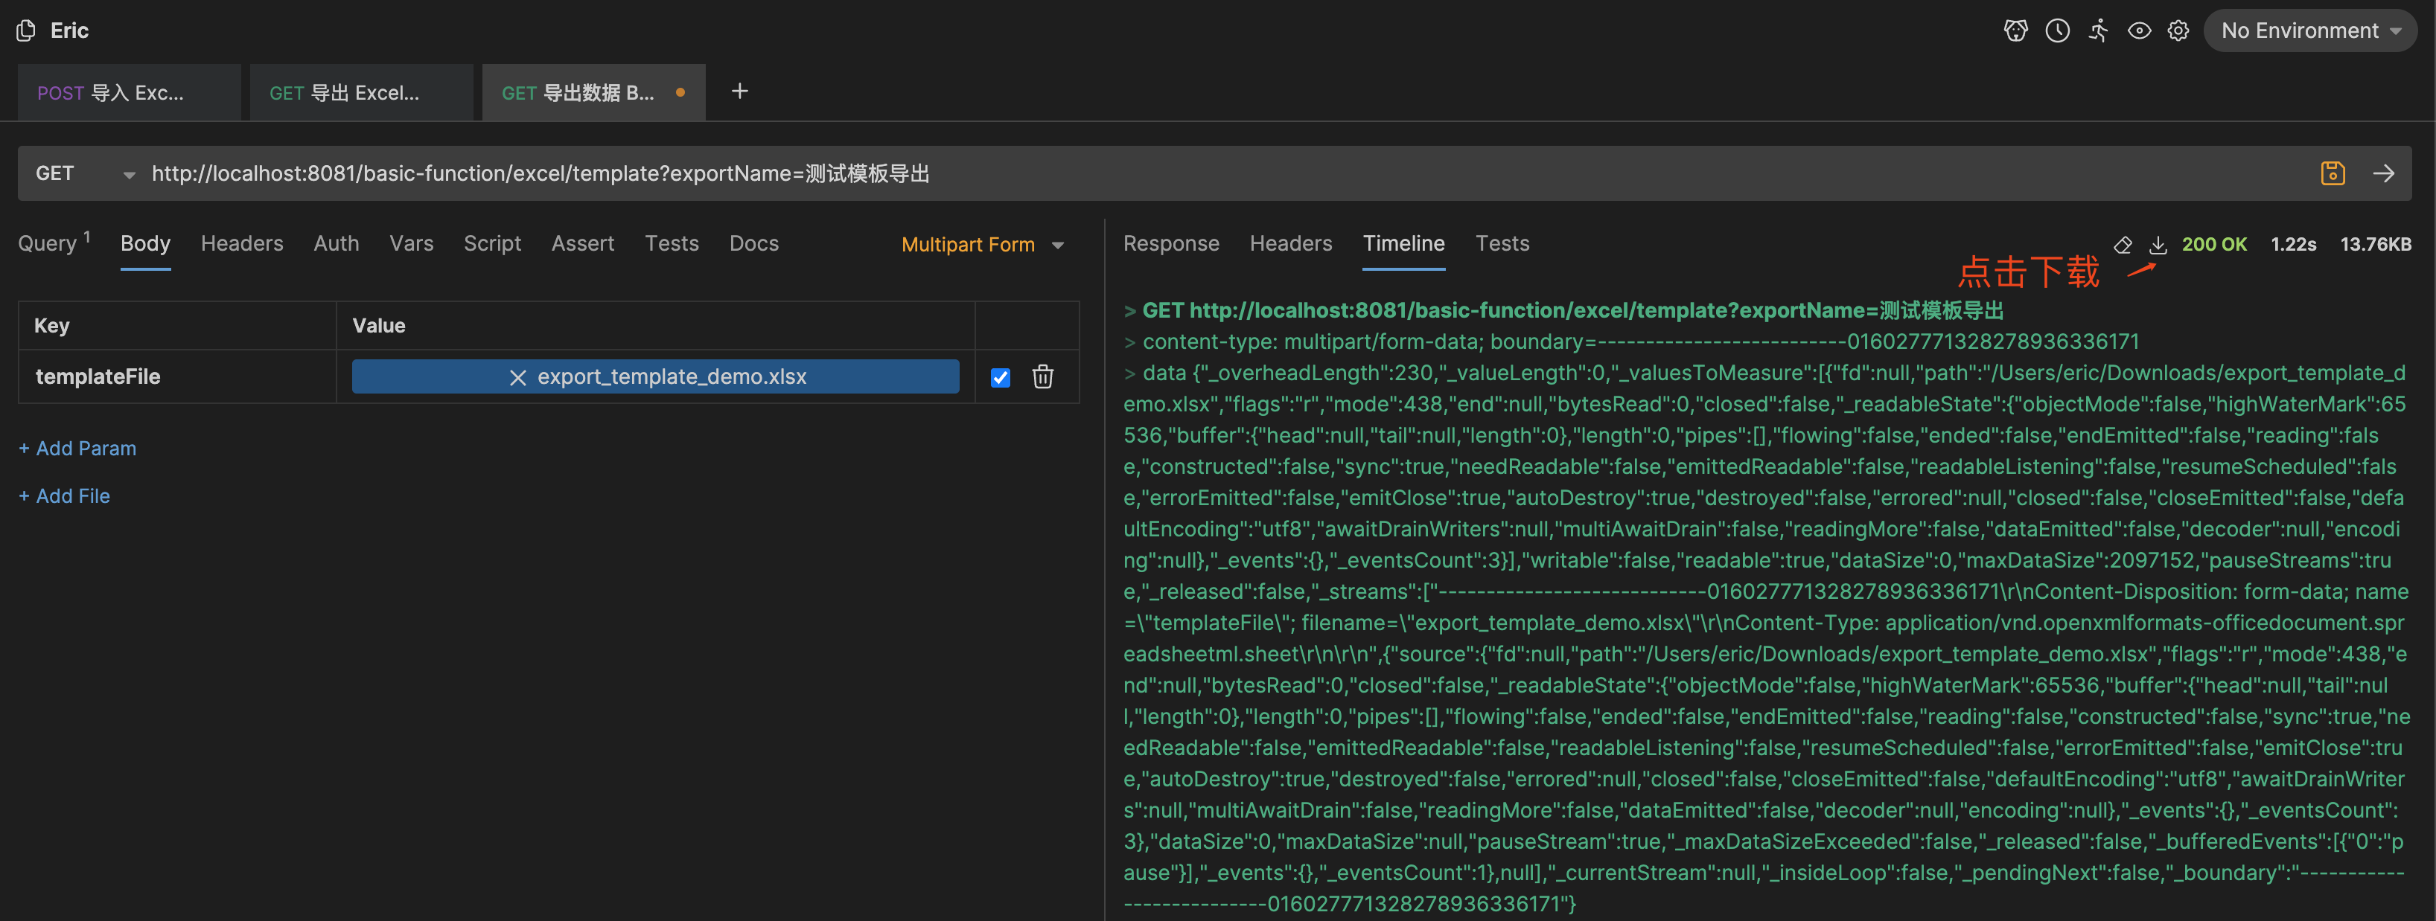Switch to the POST 导入 Exc... tab
Viewport: 2436px width, 921px height.
point(129,92)
